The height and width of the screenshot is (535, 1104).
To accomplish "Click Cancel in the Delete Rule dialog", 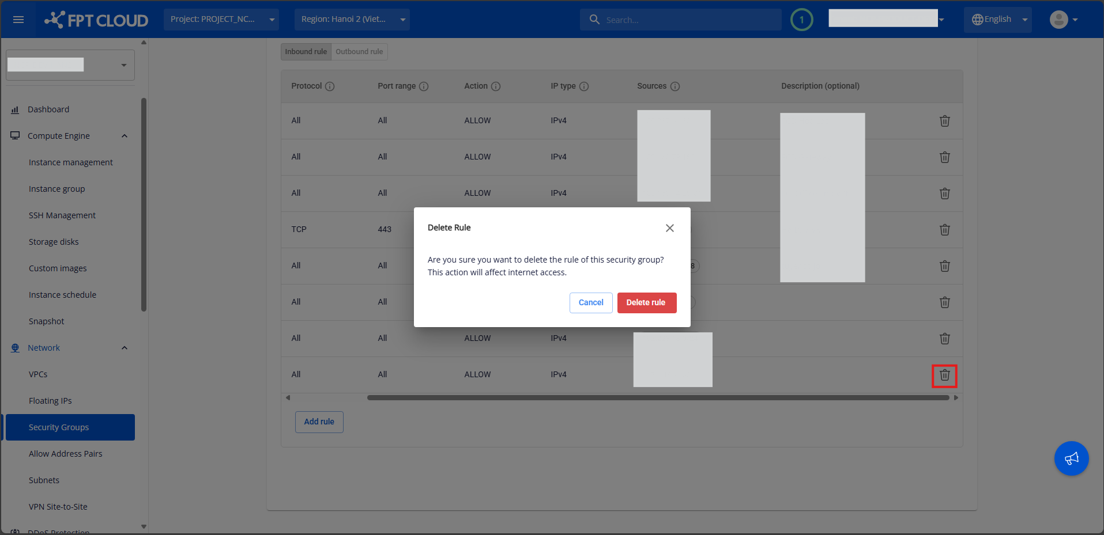I will coord(591,303).
